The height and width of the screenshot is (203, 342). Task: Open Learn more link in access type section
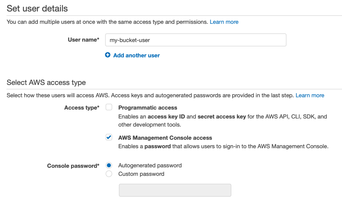click(310, 95)
